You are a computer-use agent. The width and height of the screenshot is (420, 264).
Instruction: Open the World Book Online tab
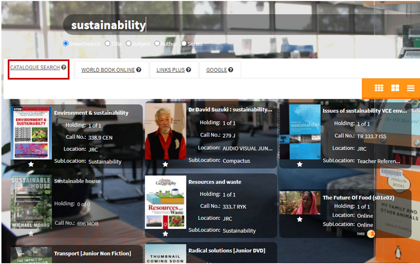(x=108, y=70)
